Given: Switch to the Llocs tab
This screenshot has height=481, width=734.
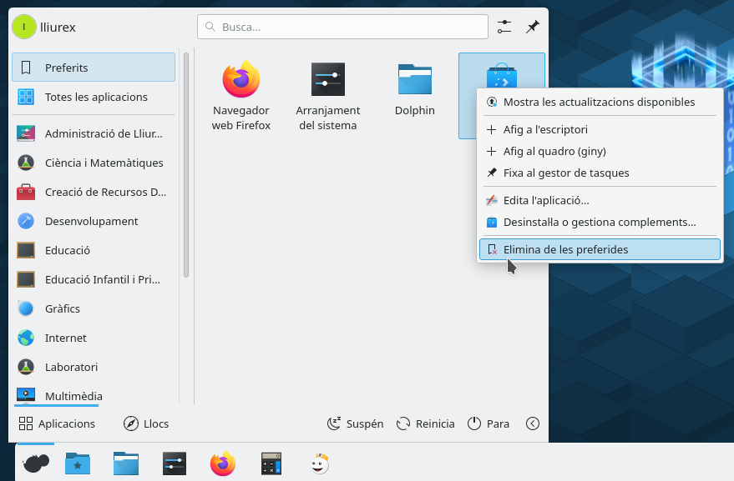Looking at the screenshot, I should click(146, 423).
